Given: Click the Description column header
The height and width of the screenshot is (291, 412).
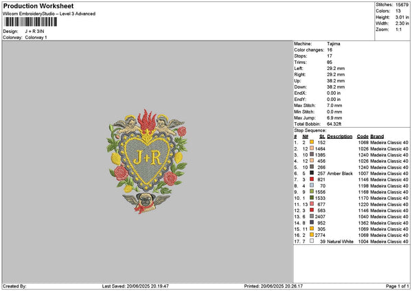Looking at the screenshot, I should 339,136.
